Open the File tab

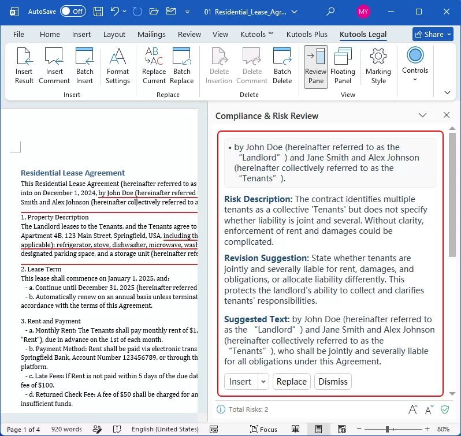point(18,35)
